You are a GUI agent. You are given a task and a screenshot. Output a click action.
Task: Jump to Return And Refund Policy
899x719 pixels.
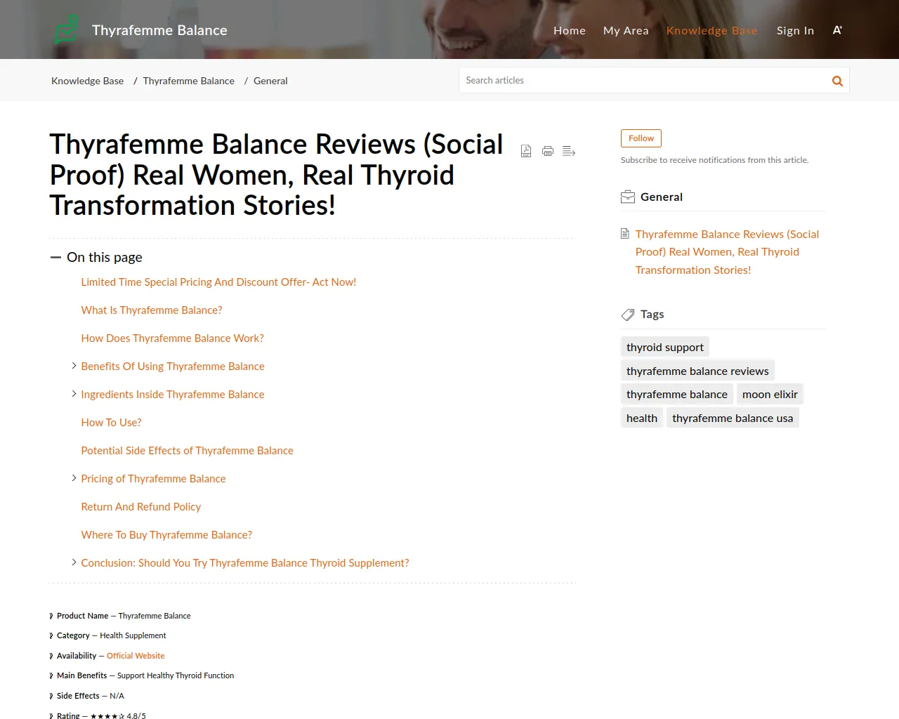coord(140,506)
